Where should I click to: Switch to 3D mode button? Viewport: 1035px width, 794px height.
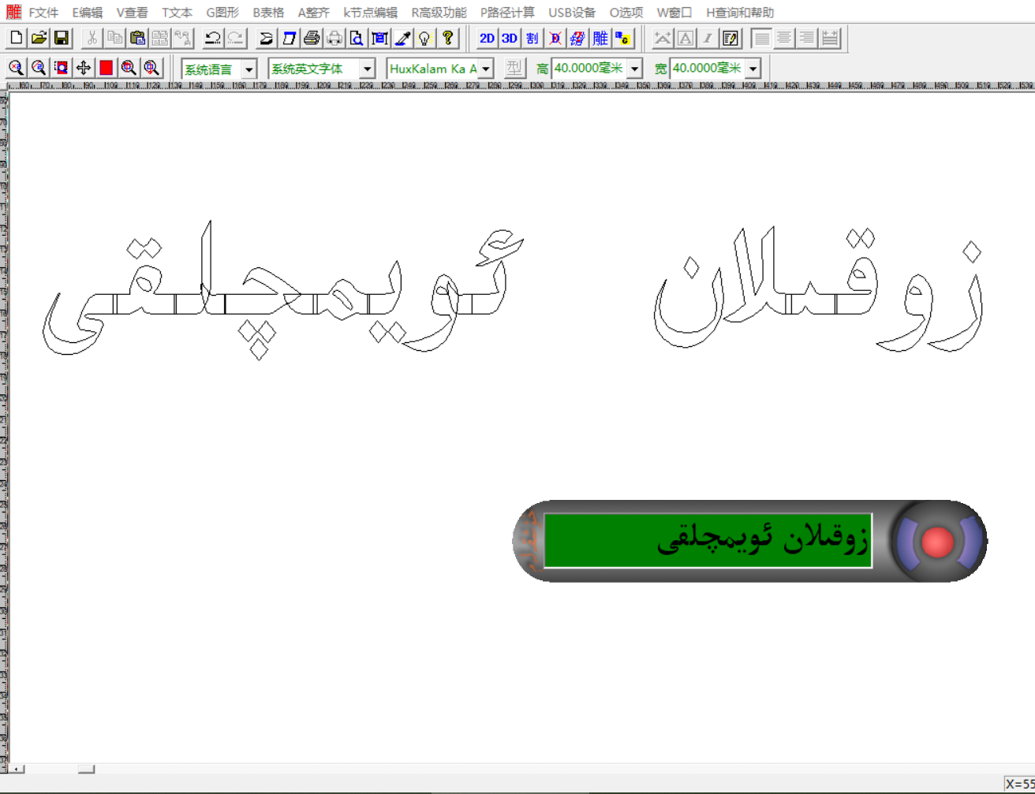510,38
